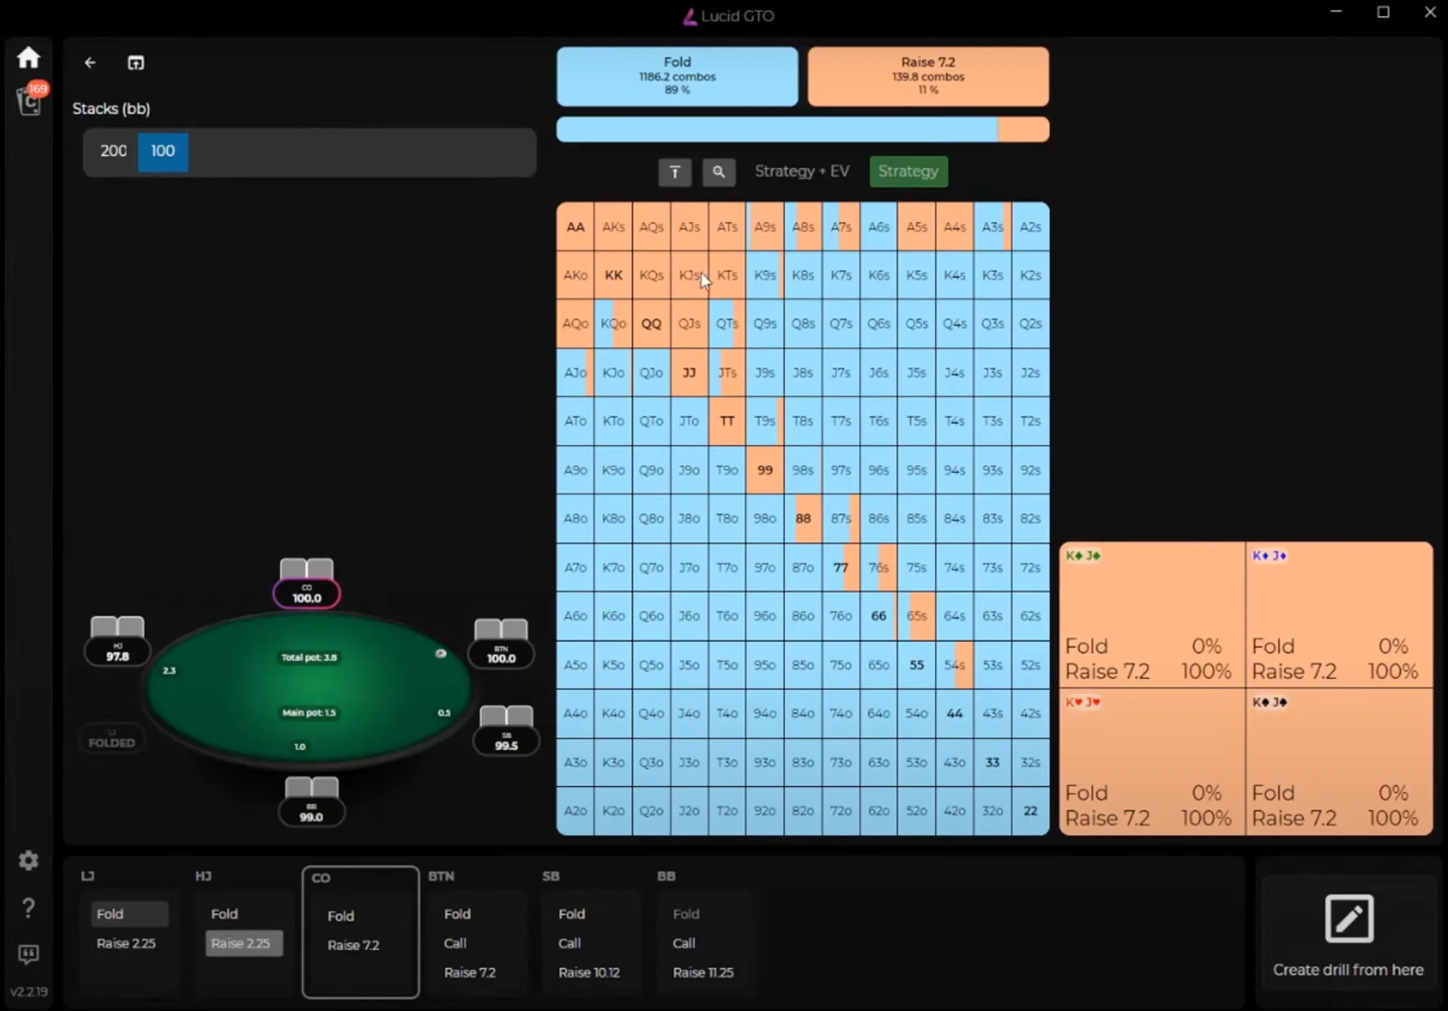Click the pop-out window icon beside back arrow
Image resolution: width=1448 pixels, height=1011 pixels.
135,63
